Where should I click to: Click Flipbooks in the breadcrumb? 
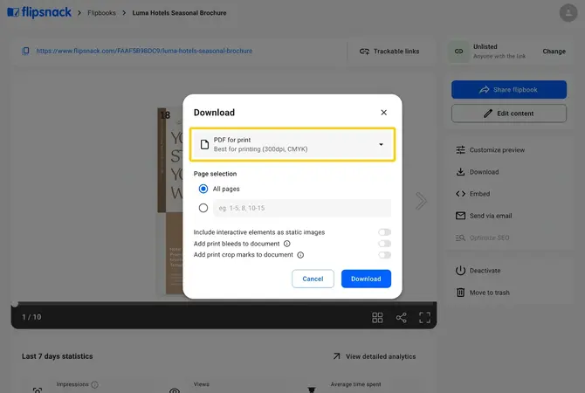(101, 13)
